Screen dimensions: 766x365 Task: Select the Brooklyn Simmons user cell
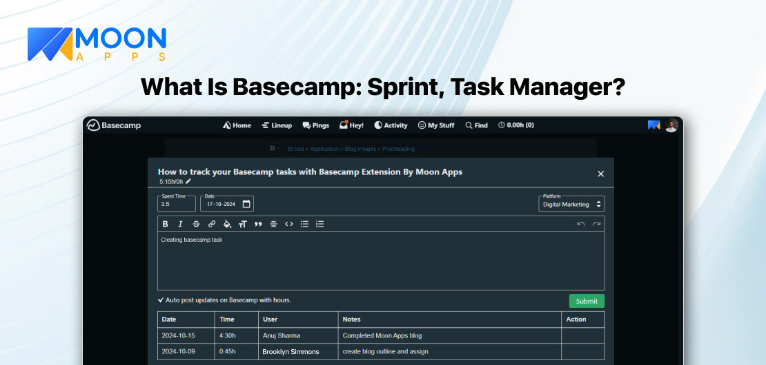pyautogui.click(x=298, y=352)
